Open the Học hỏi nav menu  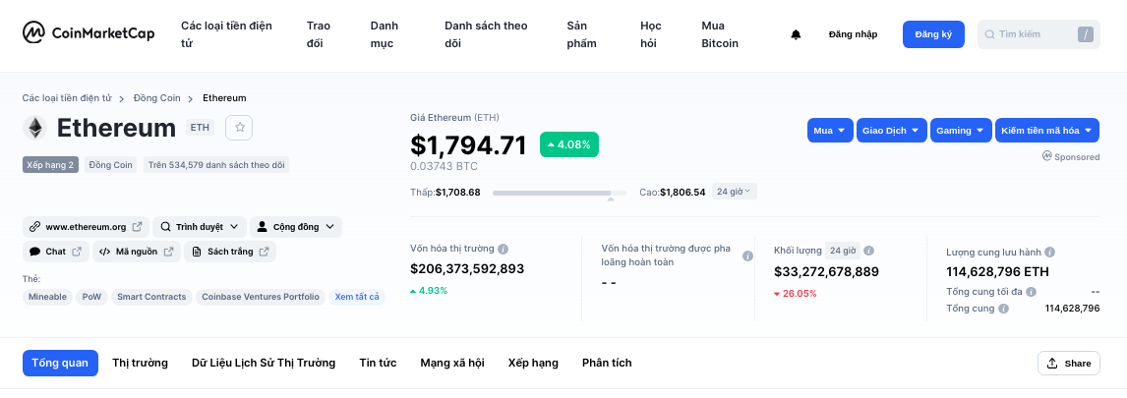pyautogui.click(x=651, y=34)
